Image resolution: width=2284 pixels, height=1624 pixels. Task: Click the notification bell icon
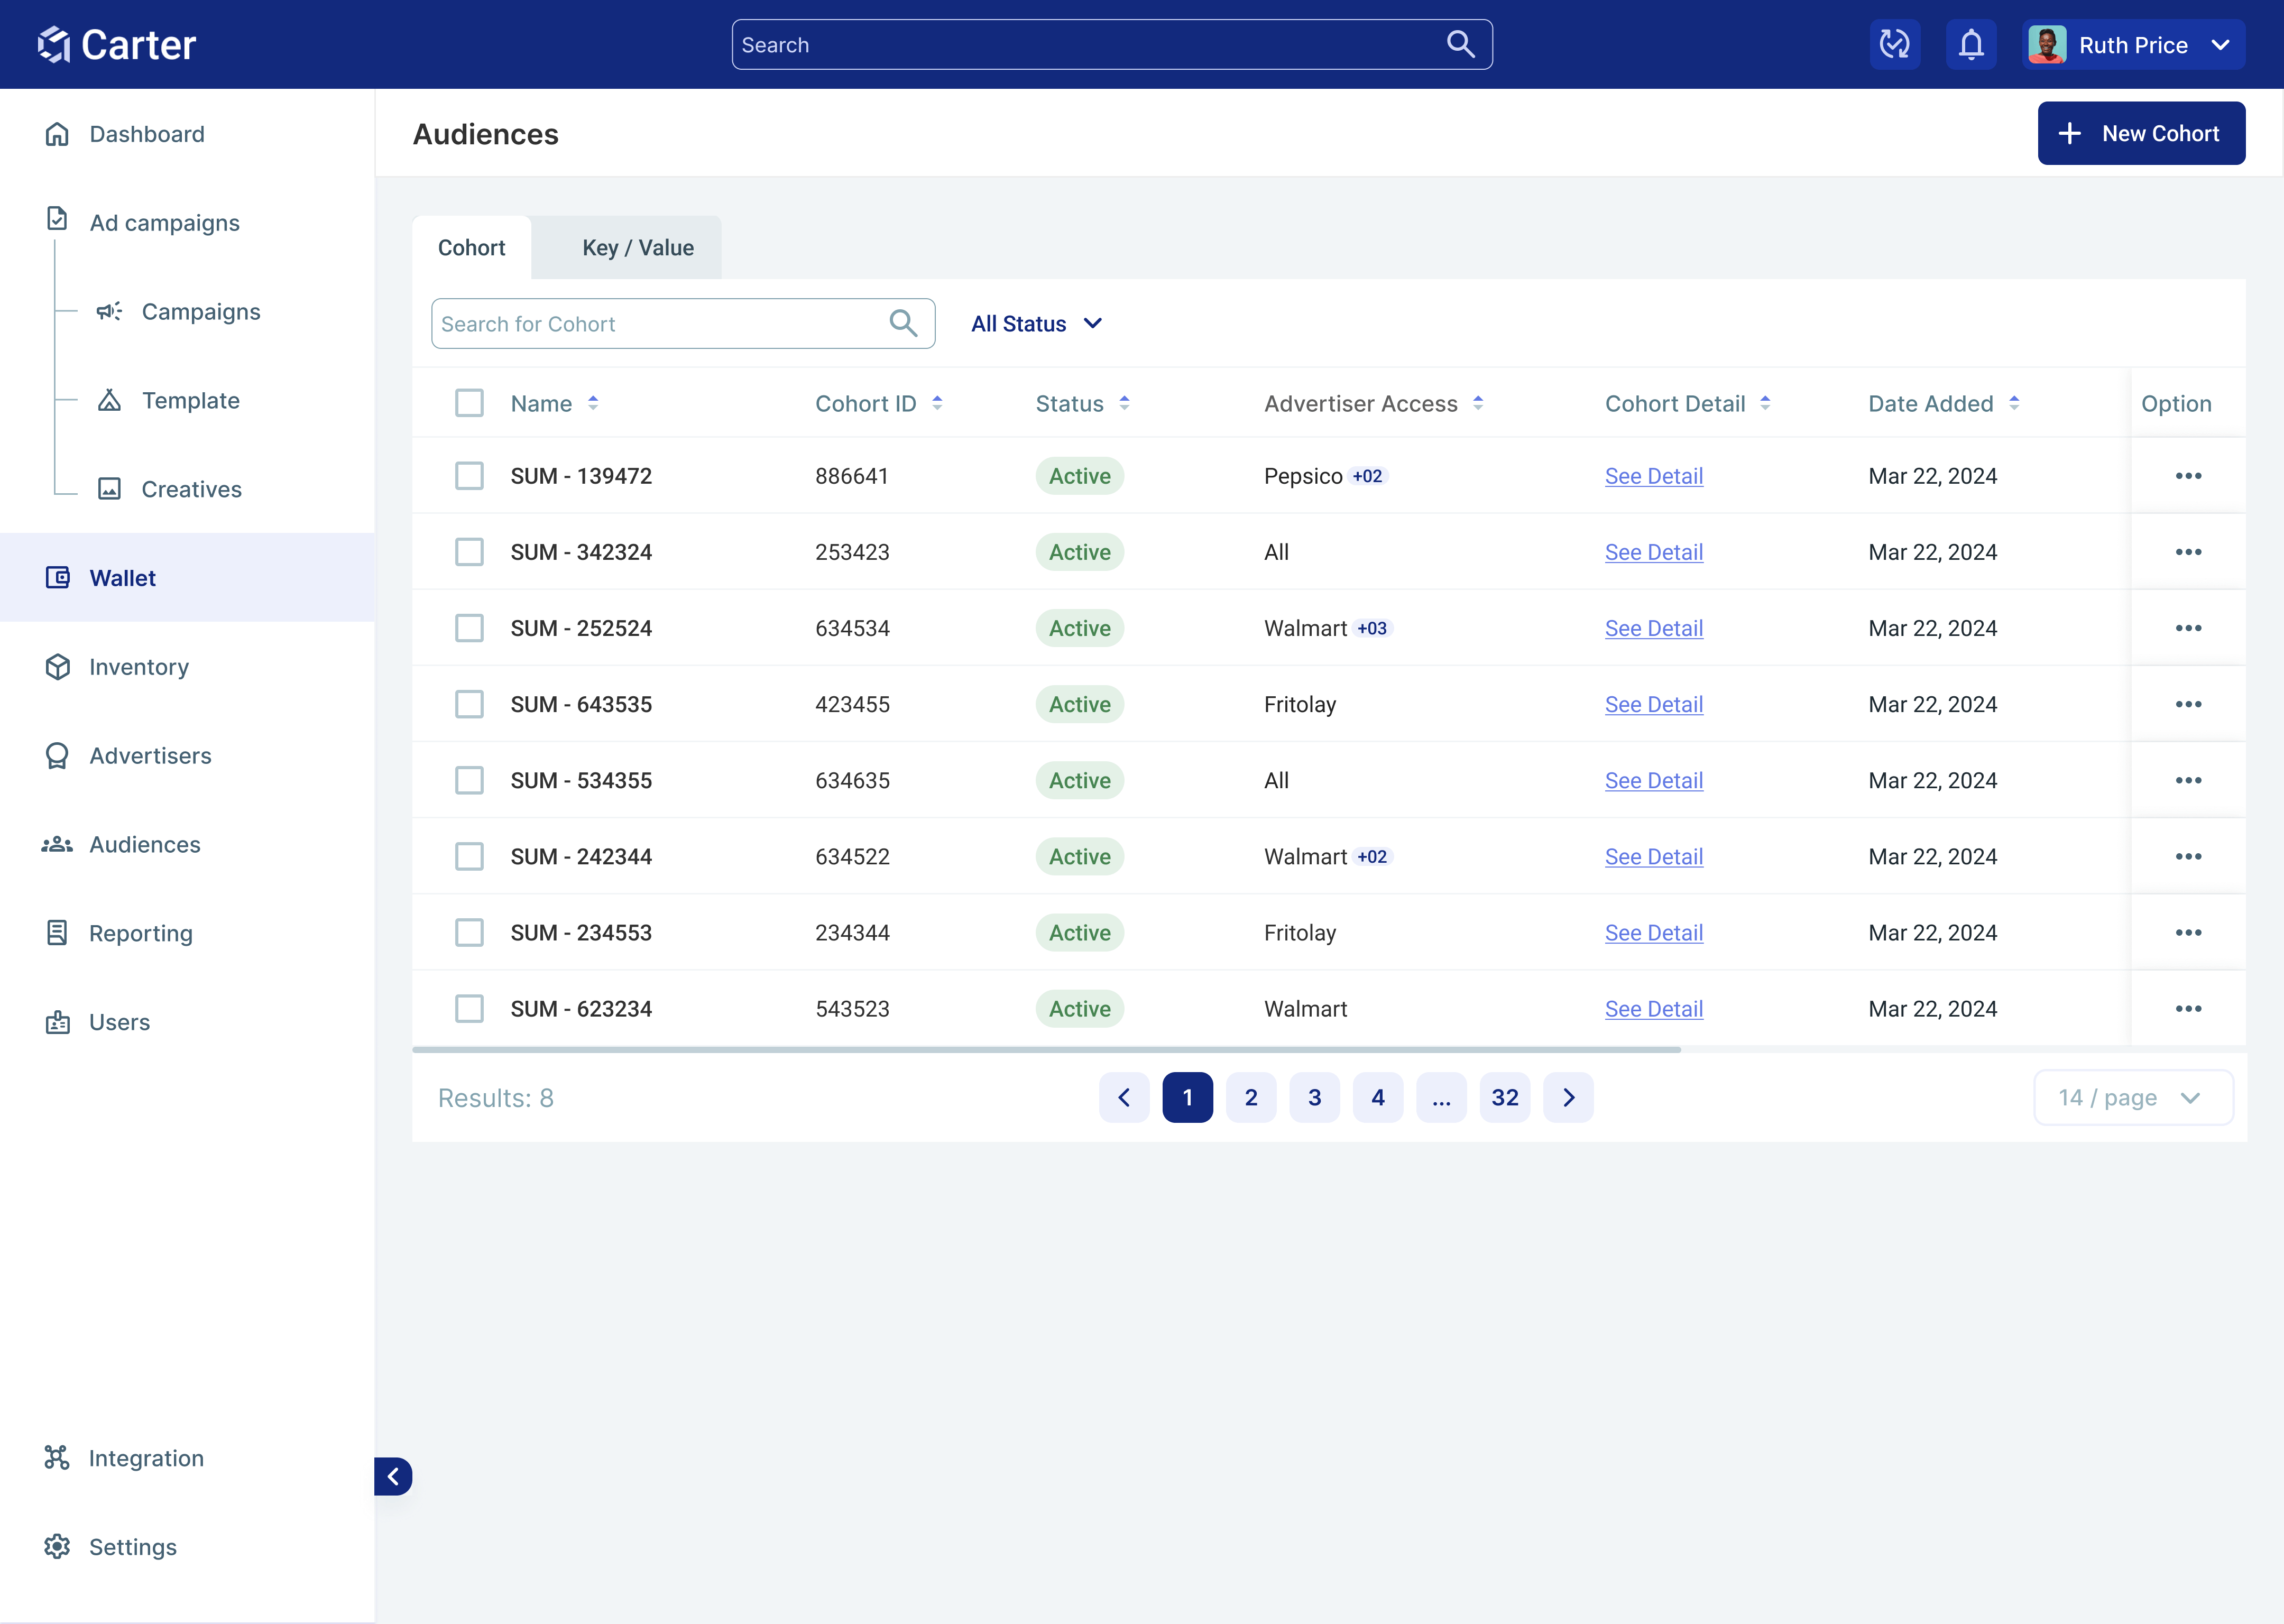[1970, 45]
